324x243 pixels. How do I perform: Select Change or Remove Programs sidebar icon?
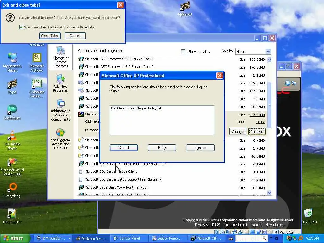pos(60,57)
